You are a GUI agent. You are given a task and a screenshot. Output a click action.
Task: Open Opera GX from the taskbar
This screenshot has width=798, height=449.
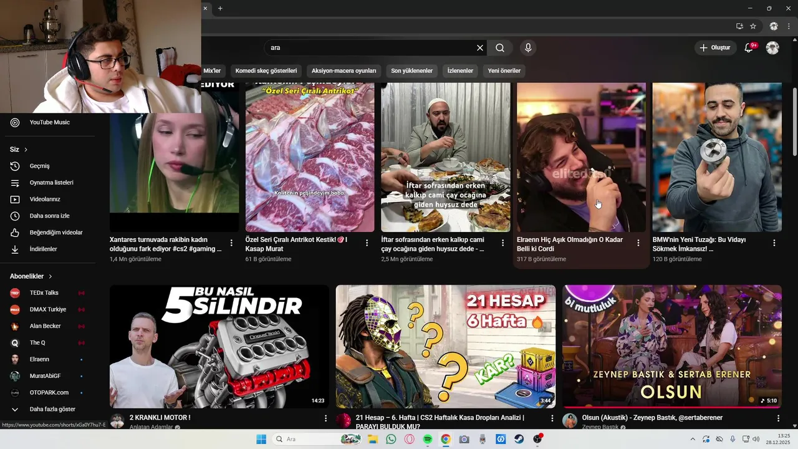(x=410, y=439)
